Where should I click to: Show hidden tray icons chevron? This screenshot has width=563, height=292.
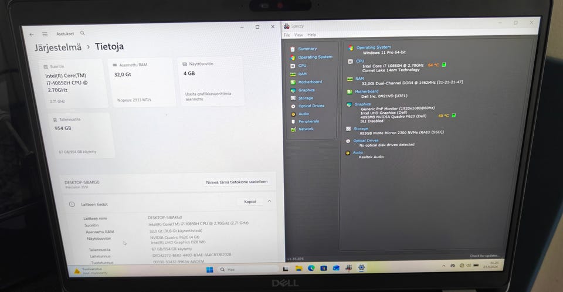443,266
